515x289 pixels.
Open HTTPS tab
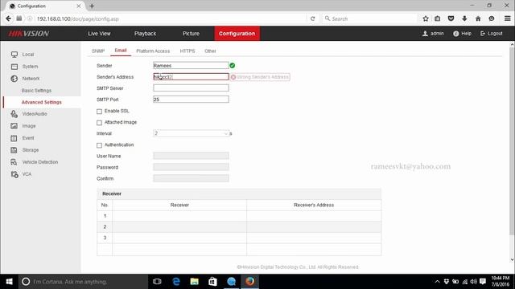coord(187,51)
